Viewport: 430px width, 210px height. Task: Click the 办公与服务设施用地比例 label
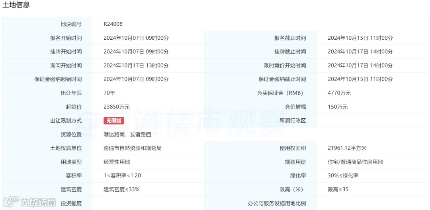click(277, 203)
